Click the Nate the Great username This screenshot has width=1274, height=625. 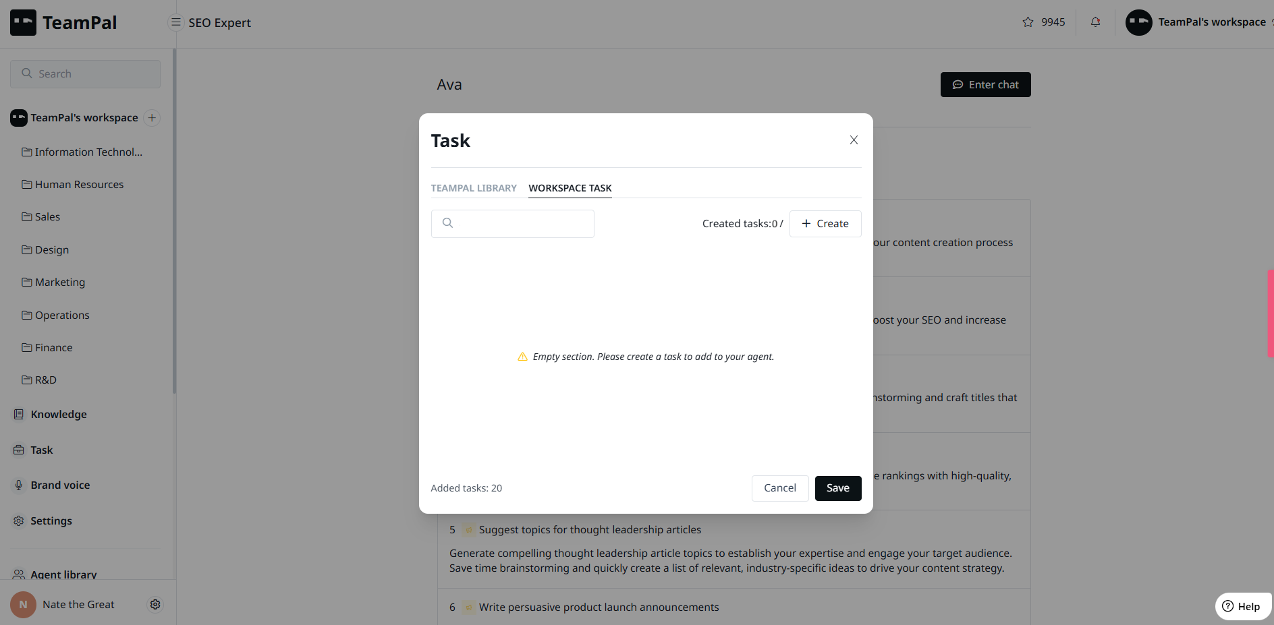click(x=78, y=605)
